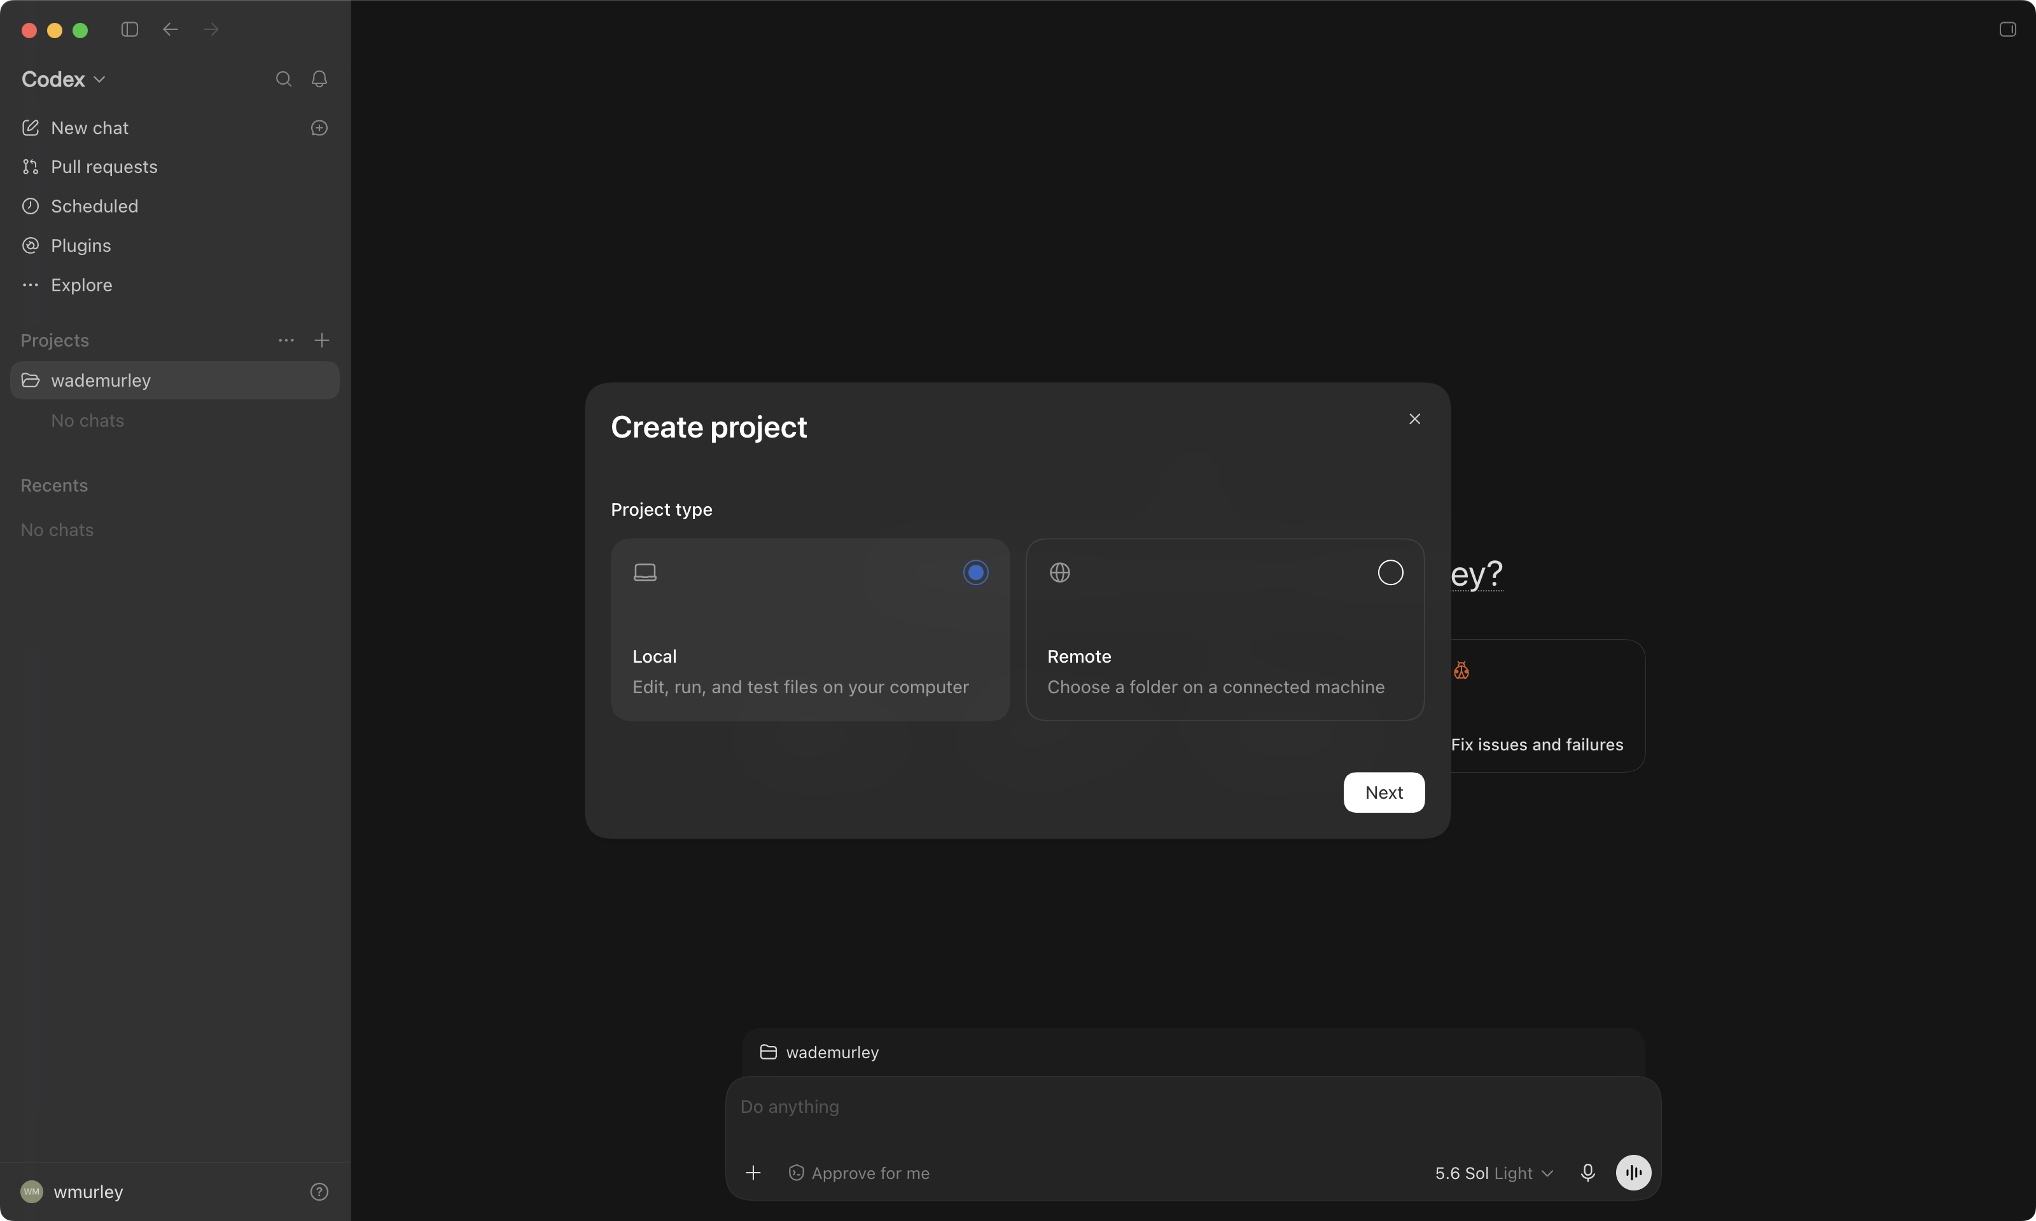Open Projects more options ellipsis

tap(286, 340)
